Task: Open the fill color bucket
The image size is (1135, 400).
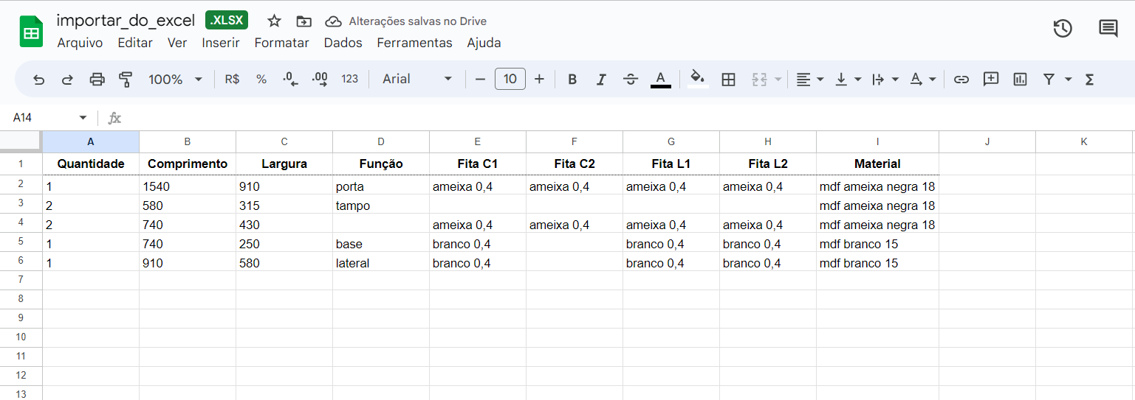Action: [697, 78]
